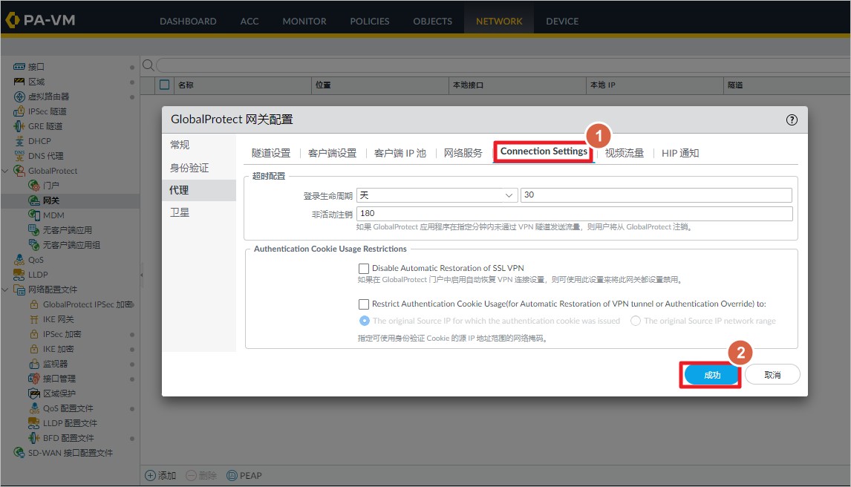
Task: Click the 非活动注销 field showing 180
Action: point(574,214)
